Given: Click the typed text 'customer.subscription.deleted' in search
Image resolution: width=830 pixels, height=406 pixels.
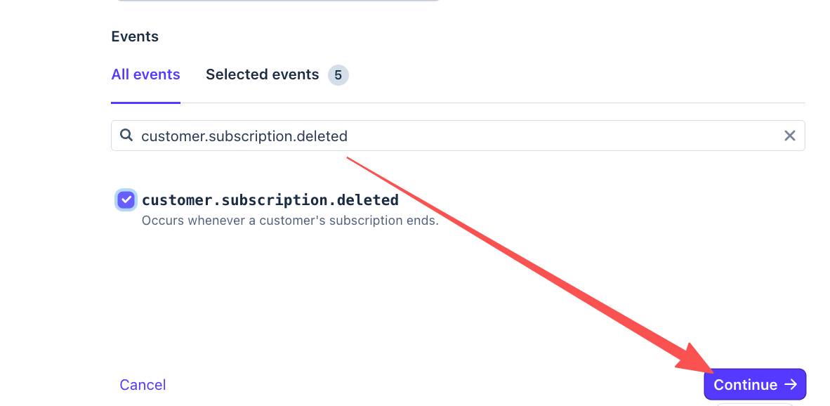Looking at the screenshot, I should tap(244, 136).
